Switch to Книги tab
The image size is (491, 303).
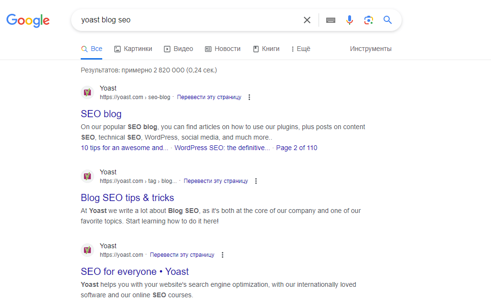coord(266,49)
